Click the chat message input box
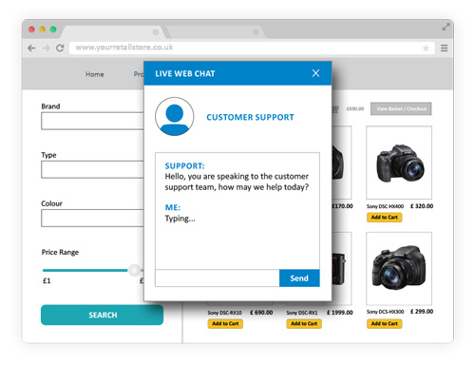The width and height of the screenshot is (475, 365). tap(218, 279)
